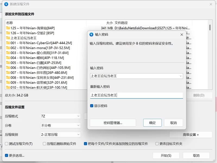Open 密码管理器... button
This screenshot has width=217, height=163.
113,123
